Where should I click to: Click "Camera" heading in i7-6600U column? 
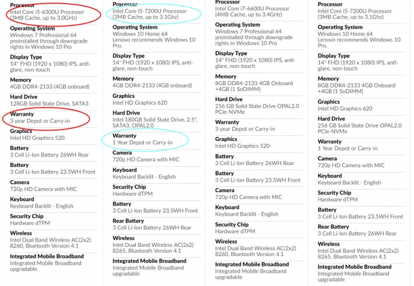pyautogui.click(x=225, y=190)
